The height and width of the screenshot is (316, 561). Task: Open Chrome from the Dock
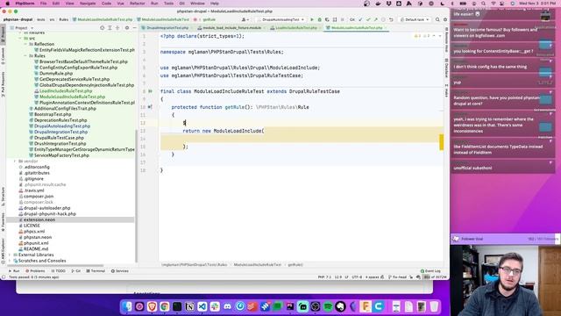(x=165, y=306)
